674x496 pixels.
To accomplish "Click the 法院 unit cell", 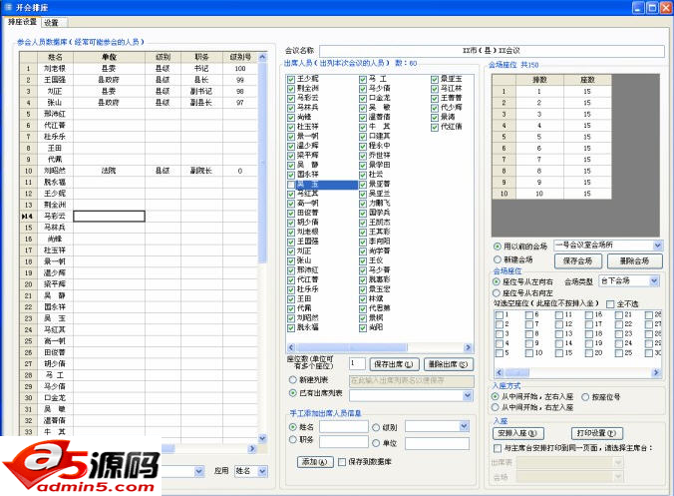I will pyautogui.click(x=109, y=171).
